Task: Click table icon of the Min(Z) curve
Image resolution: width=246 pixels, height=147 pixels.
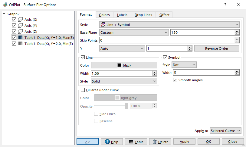Action: click(21, 44)
